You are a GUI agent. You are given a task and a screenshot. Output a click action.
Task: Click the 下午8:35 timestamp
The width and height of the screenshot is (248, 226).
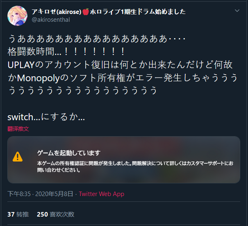19,194
